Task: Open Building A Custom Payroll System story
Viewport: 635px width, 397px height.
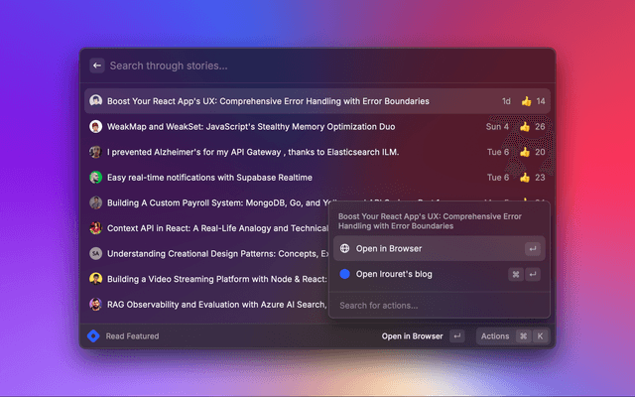Action: point(208,202)
